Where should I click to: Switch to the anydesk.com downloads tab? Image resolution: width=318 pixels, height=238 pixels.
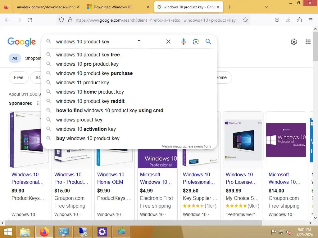click(46, 7)
